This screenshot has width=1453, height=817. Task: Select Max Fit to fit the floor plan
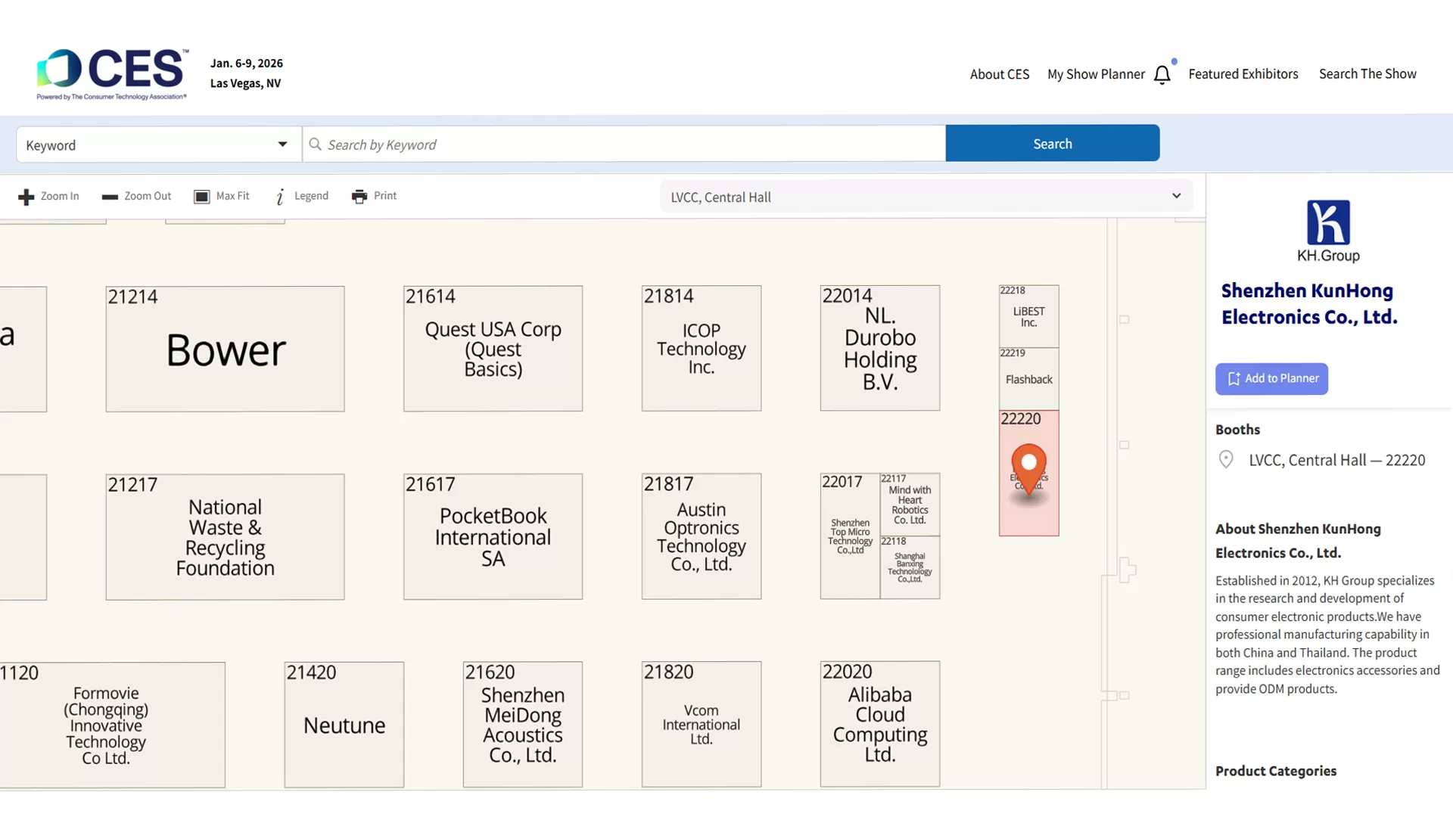tap(222, 196)
